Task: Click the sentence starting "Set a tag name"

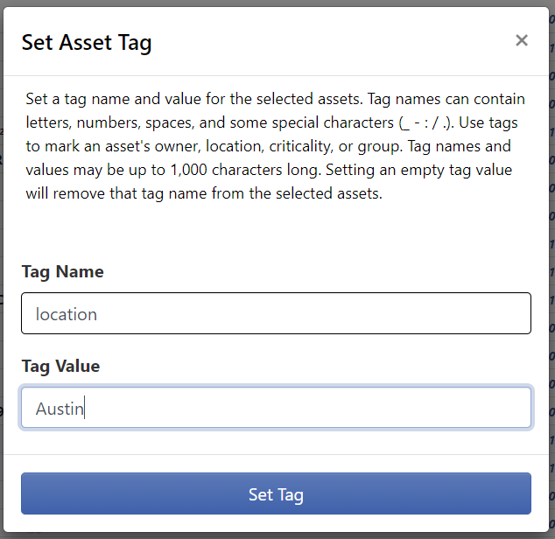Action: point(175,98)
